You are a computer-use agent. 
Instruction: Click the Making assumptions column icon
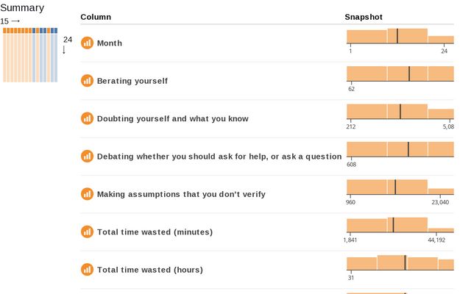coord(87,194)
